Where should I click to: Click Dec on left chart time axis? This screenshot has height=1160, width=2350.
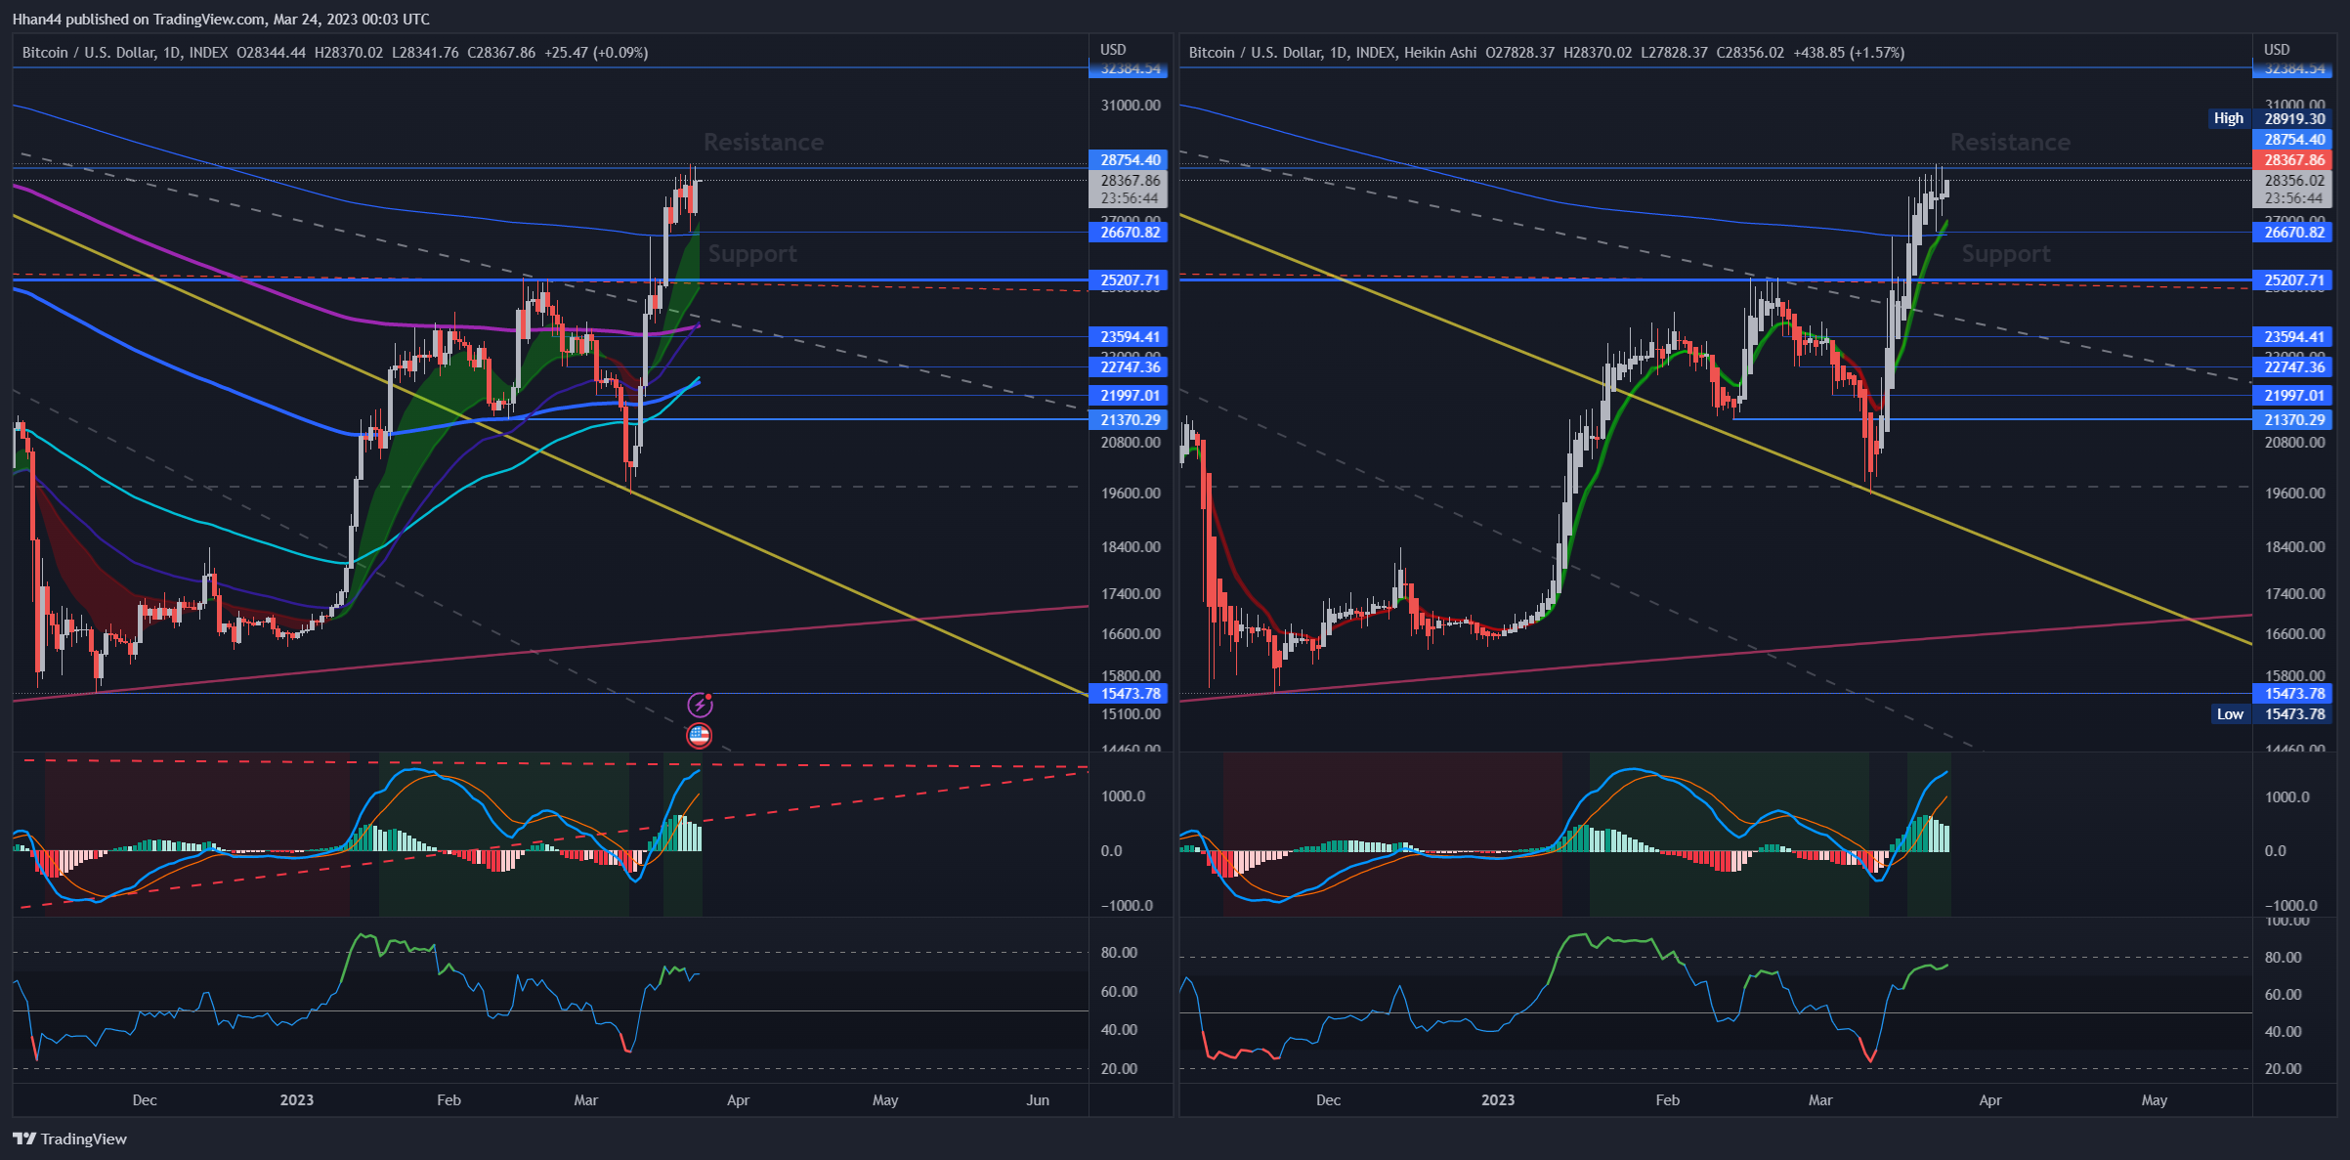(x=145, y=1100)
